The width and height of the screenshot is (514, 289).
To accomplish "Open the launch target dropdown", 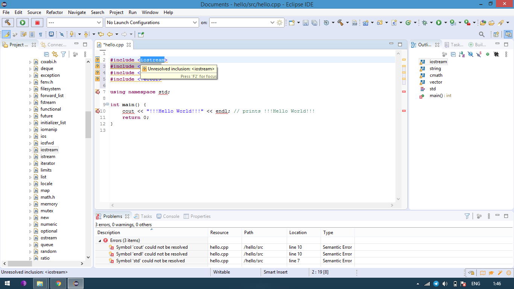I will pyautogui.click(x=272, y=23).
